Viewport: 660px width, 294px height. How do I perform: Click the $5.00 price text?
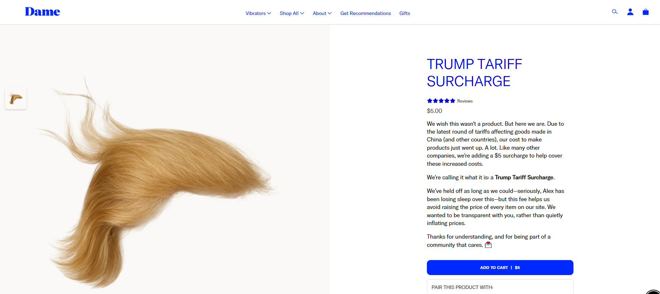(434, 111)
